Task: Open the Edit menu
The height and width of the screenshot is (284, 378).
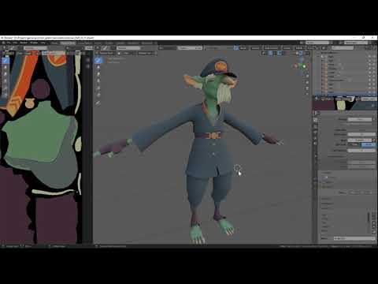Action: 15,43
